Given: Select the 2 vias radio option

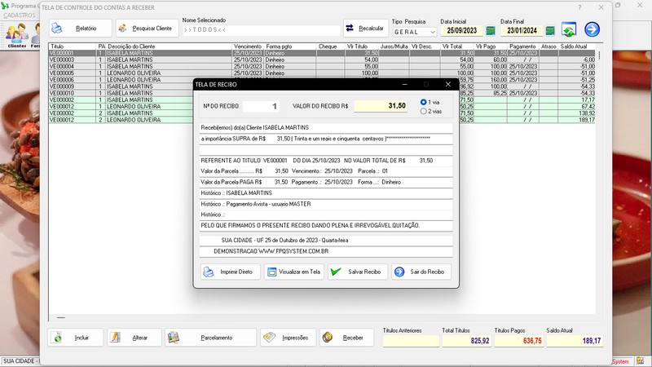Looking at the screenshot, I should point(424,111).
